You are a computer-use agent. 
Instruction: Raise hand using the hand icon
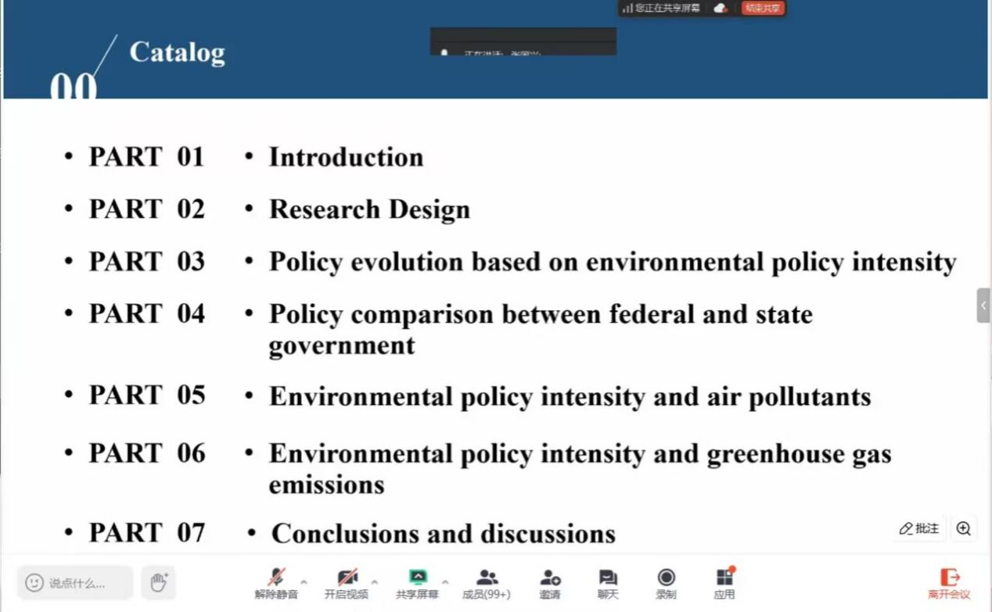point(159,582)
